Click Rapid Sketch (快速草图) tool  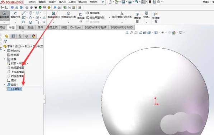pyautogui.click(x=156, y=17)
